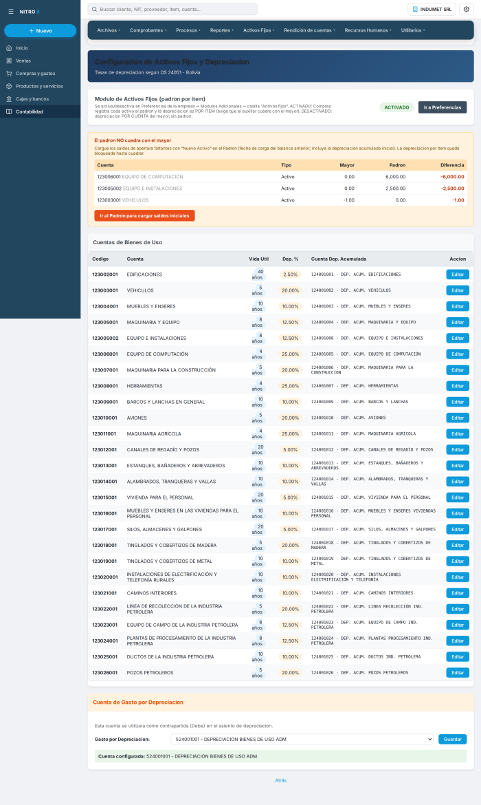
Task: Click the Contabilidad book icon
Action: [9, 111]
